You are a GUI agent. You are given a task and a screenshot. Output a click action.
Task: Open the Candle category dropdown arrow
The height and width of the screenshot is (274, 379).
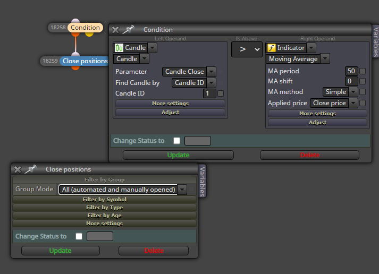152,48
